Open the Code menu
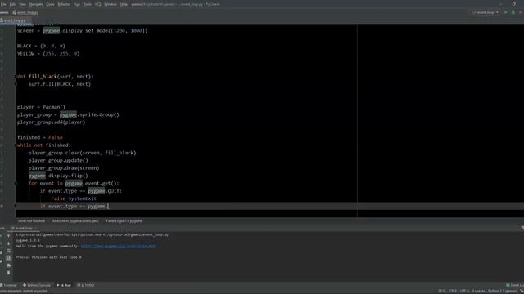524x294 pixels. point(50,4)
